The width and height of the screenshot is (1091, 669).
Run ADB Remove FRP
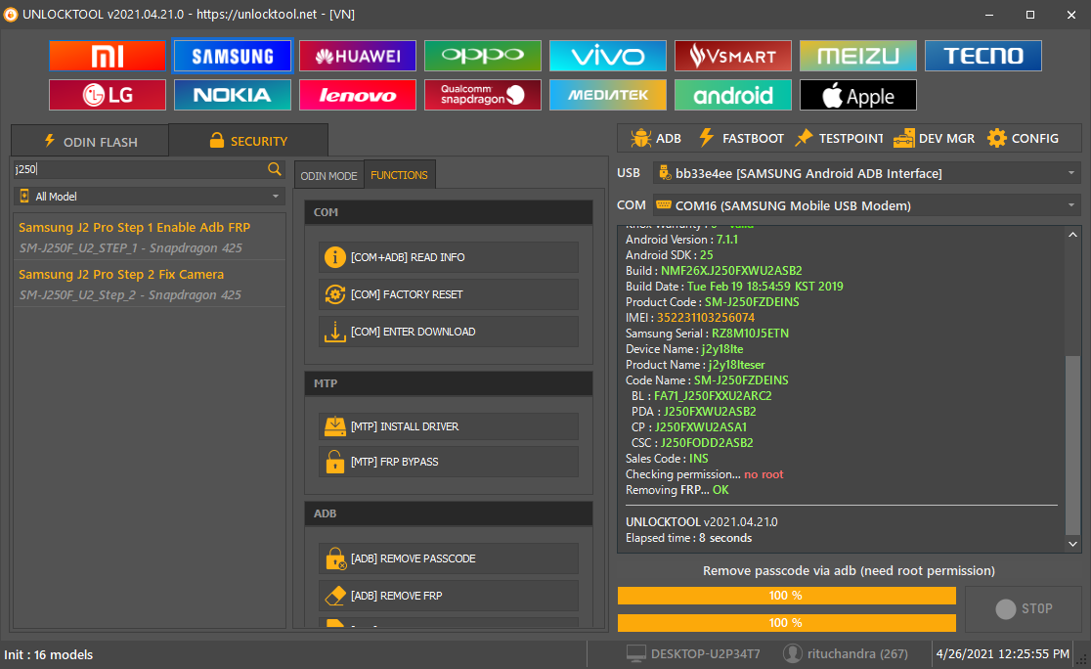[x=449, y=596]
